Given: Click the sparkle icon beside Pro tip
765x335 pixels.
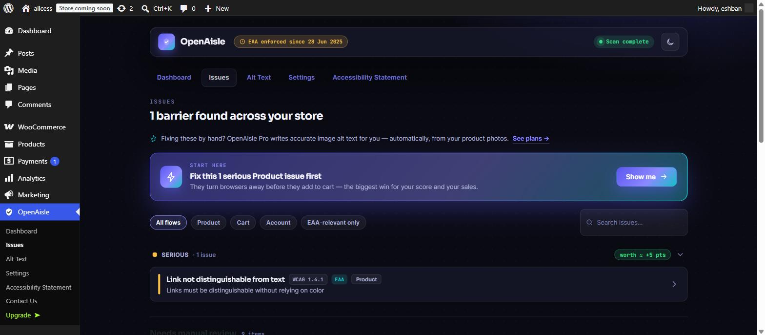Looking at the screenshot, I should pos(153,139).
